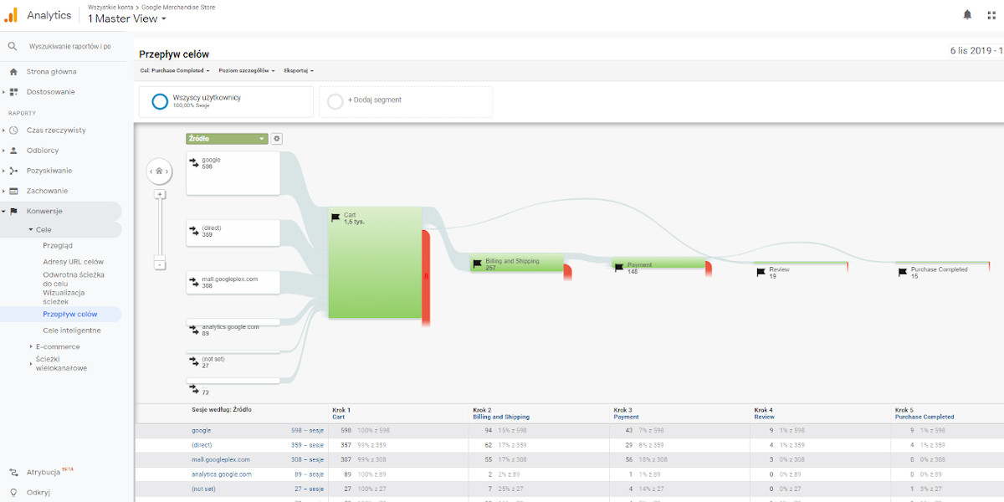1004x502 pixels.
Task: Open Strona główna home icon
Action: [x=13, y=72]
